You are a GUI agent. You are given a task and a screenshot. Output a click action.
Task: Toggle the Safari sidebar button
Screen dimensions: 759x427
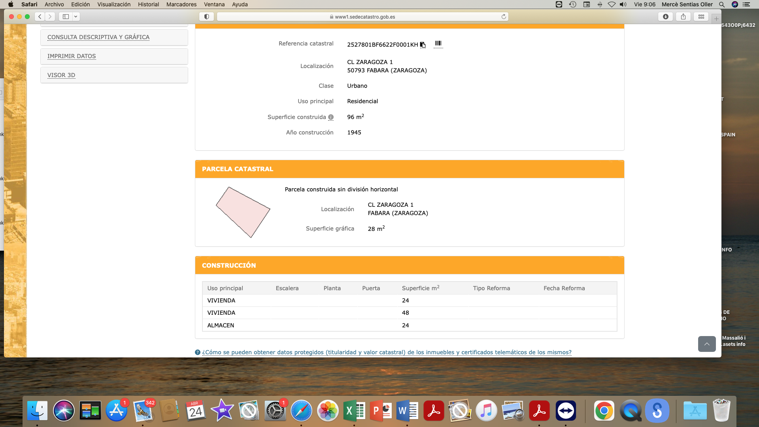tap(66, 17)
